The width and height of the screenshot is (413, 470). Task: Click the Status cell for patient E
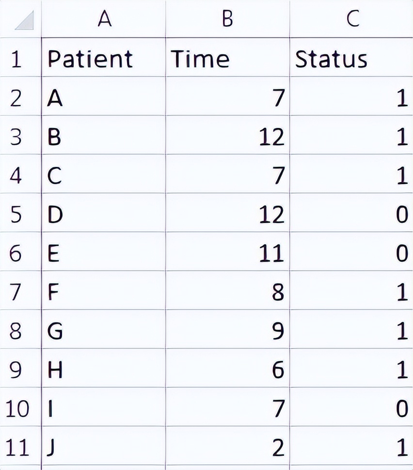click(351, 253)
